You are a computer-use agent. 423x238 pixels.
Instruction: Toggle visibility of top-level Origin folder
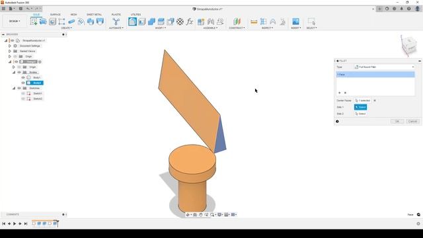(15, 56)
